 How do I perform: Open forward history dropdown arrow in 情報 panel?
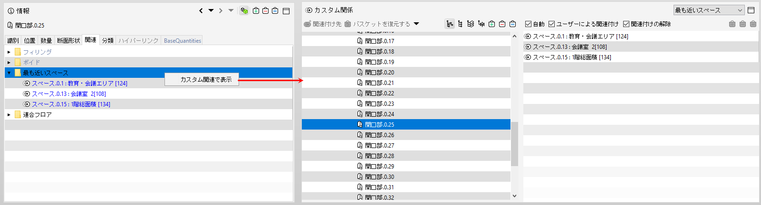(231, 10)
